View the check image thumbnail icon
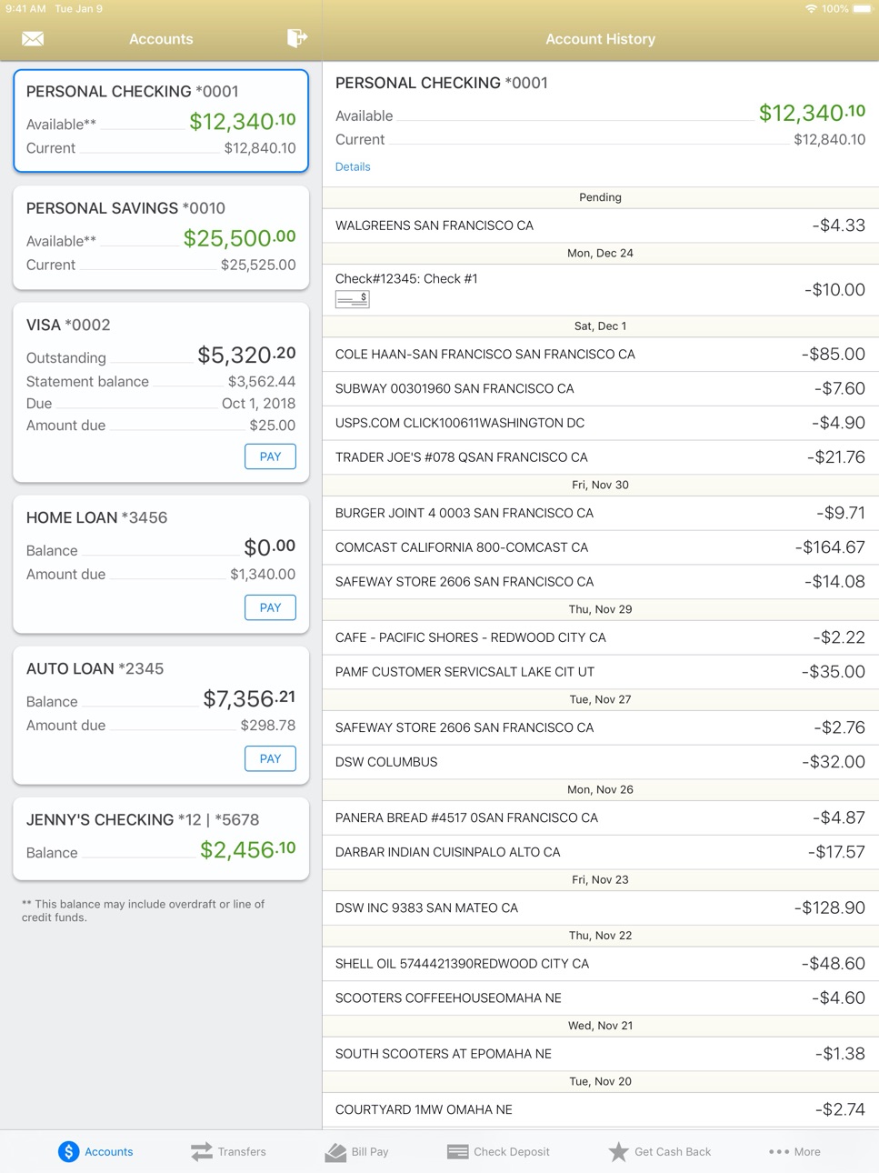The width and height of the screenshot is (879, 1173). click(x=353, y=299)
